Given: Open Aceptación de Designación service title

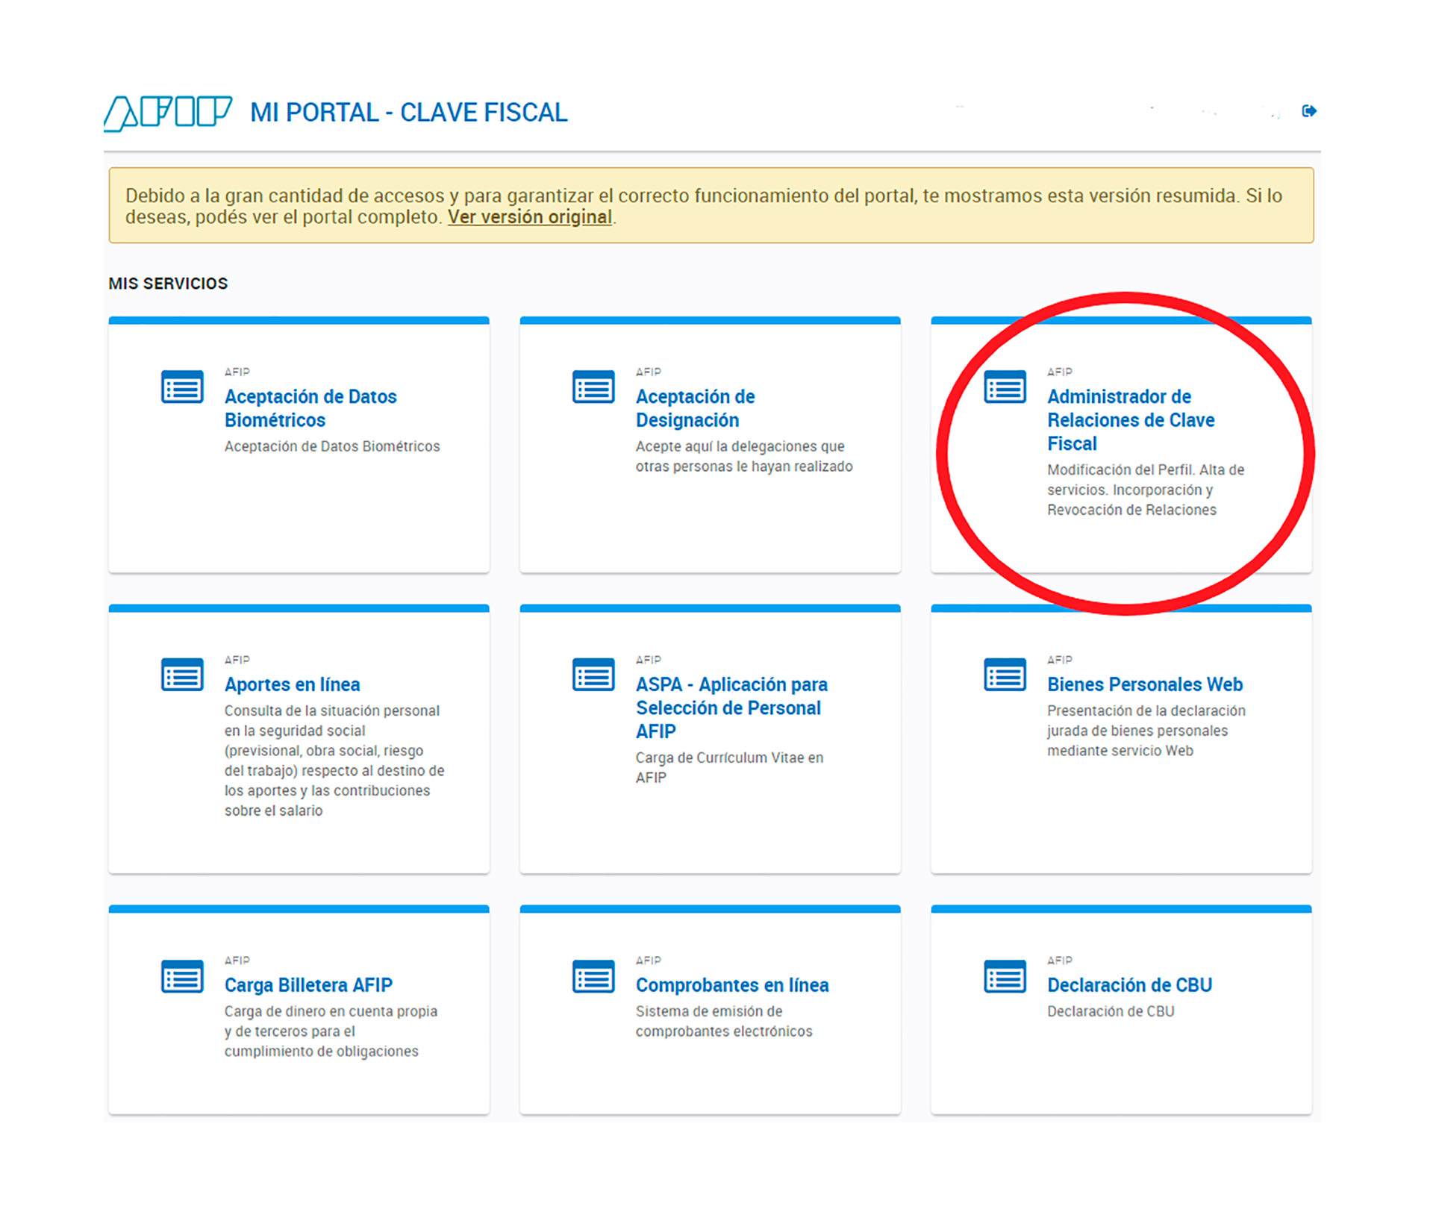Looking at the screenshot, I should pyautogui.click(x=695, y=408).
